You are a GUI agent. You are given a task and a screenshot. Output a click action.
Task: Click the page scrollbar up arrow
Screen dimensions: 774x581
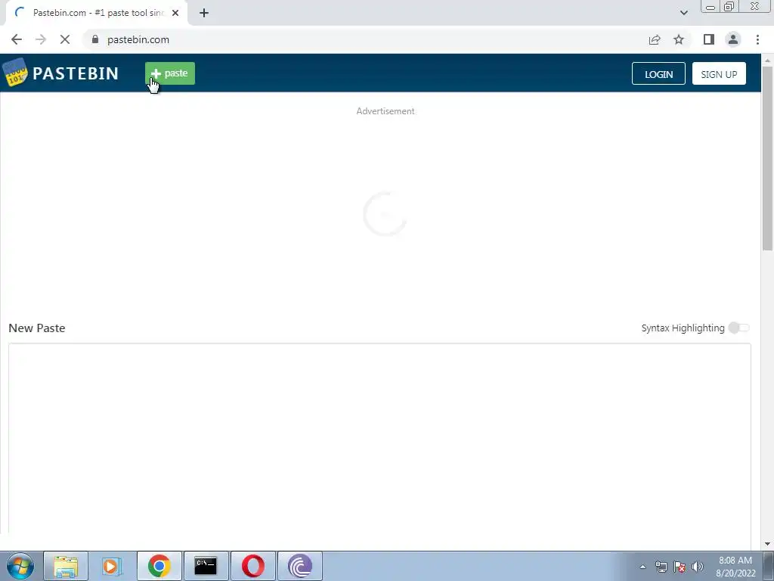click(x=767, y=61)
